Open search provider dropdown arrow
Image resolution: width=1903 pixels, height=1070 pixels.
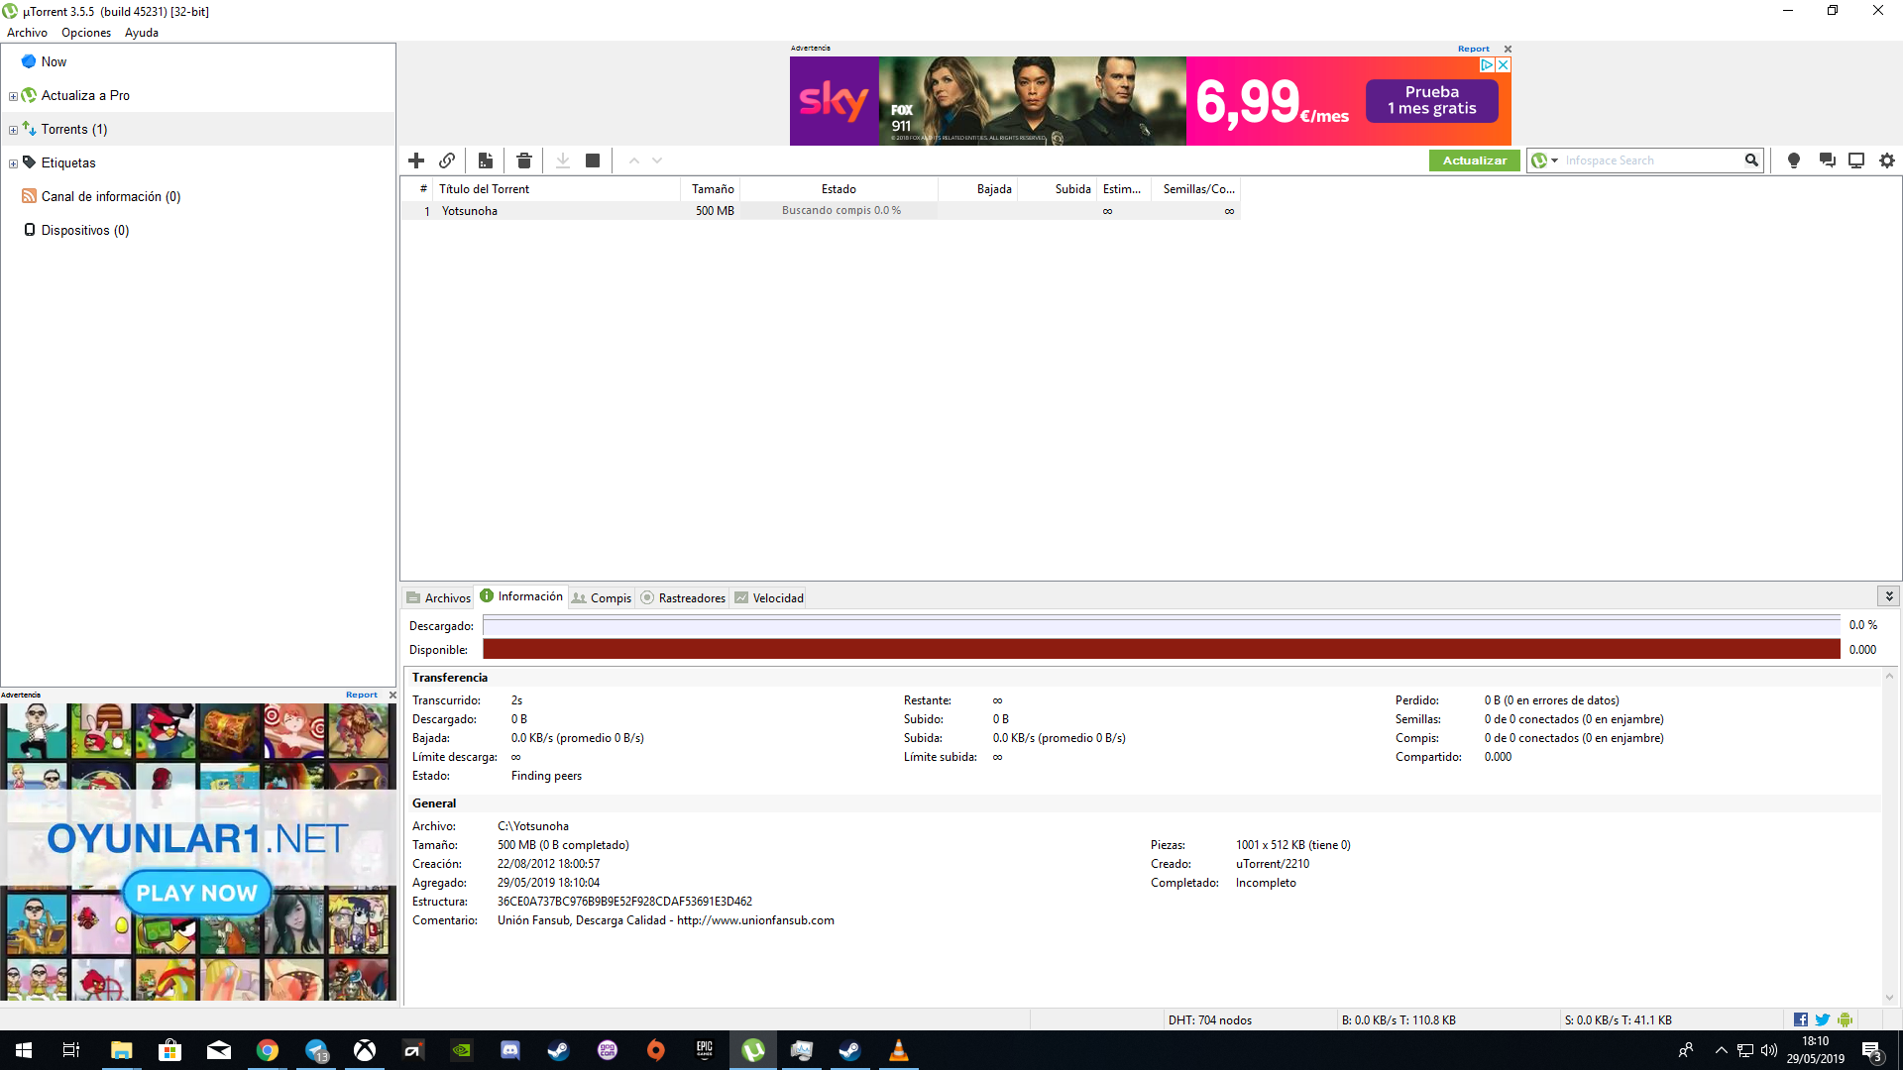[1554, 160]
